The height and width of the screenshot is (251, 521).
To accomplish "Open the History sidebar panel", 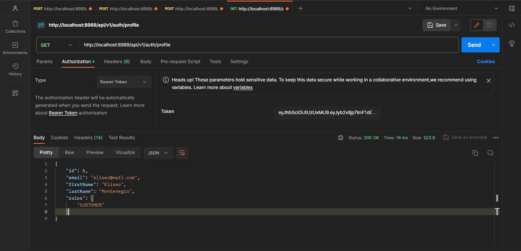I will click(15, 70).
